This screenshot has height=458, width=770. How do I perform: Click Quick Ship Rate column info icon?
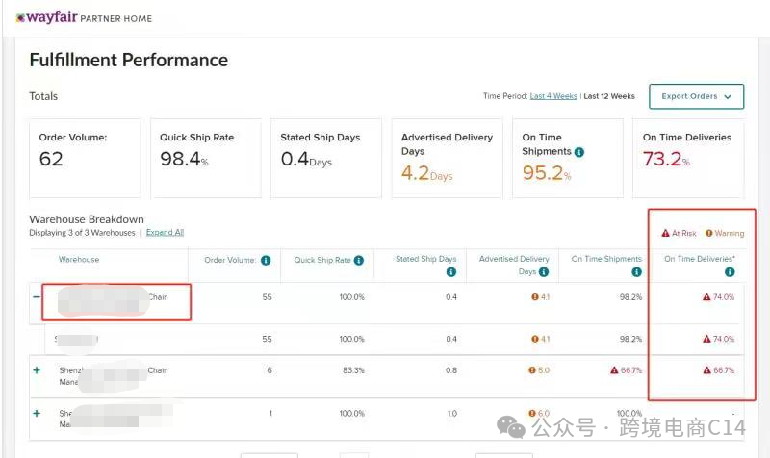(358, 260)
